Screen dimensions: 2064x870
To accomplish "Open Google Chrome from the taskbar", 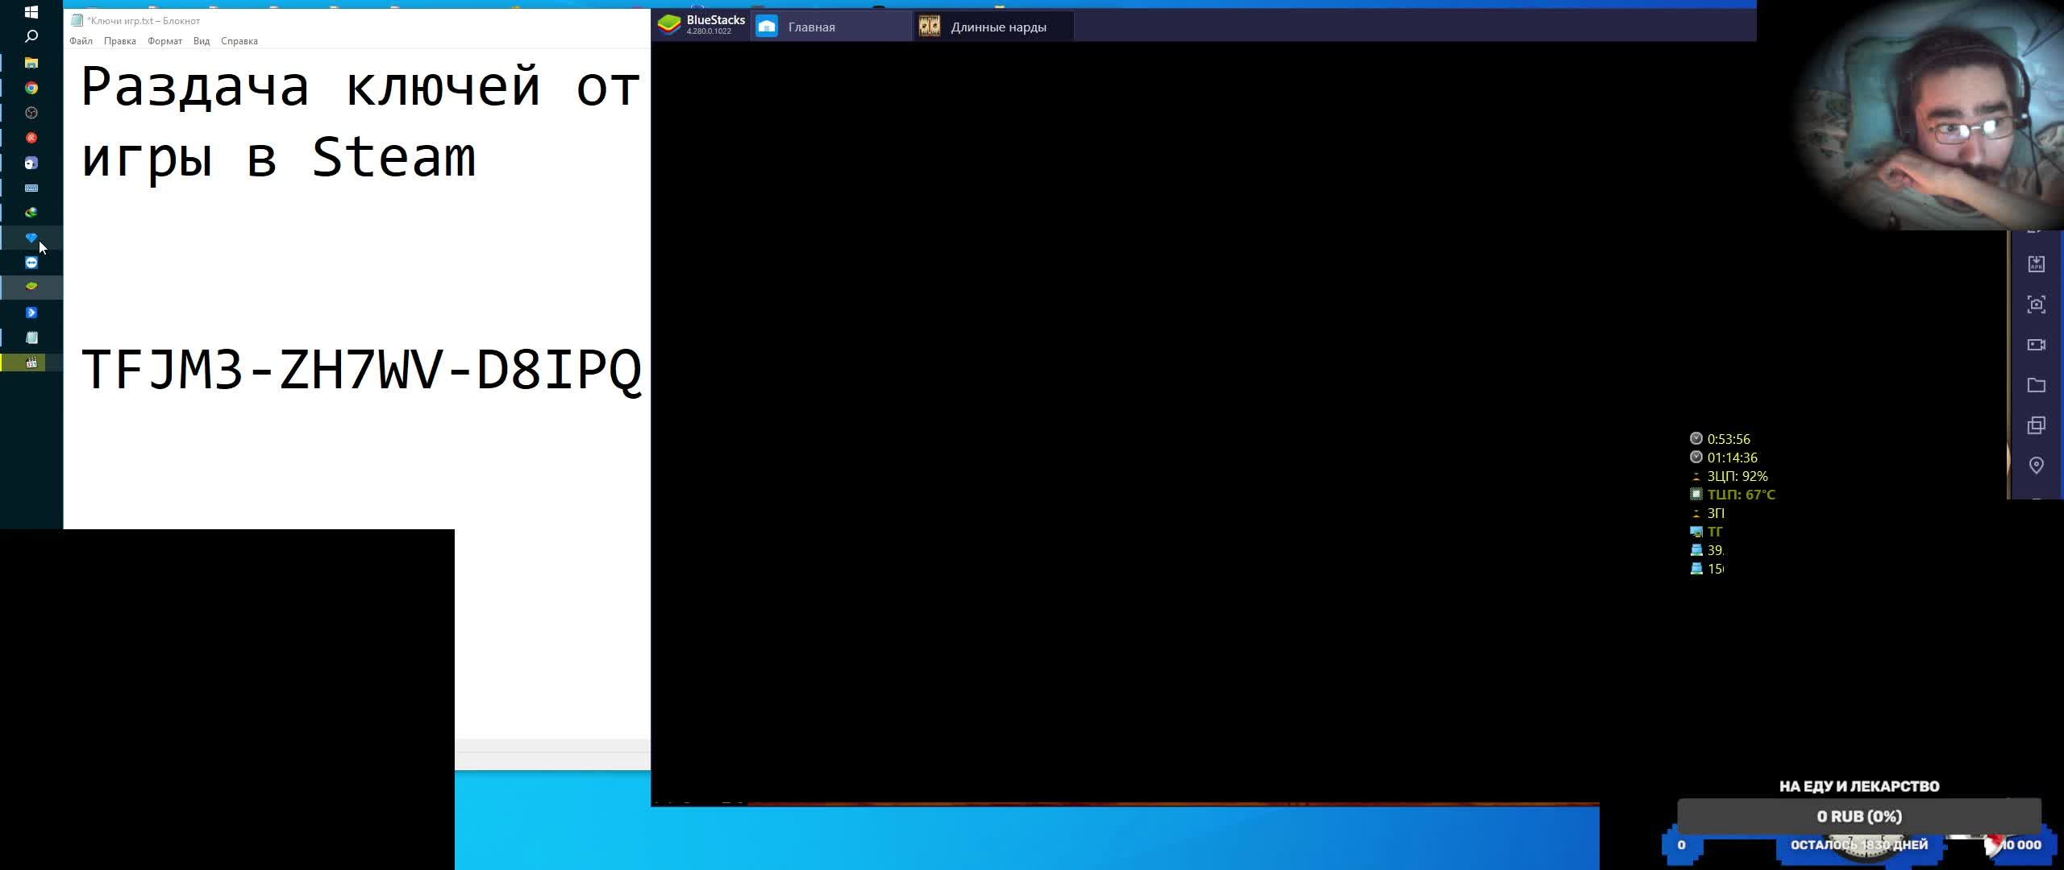I will [x=31, y=88].
